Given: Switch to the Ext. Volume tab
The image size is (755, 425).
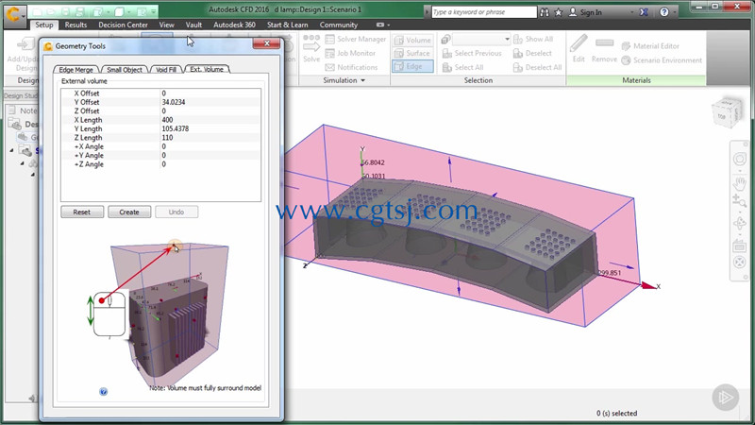Looking at the screenshot, I should (x=207, y=69).
